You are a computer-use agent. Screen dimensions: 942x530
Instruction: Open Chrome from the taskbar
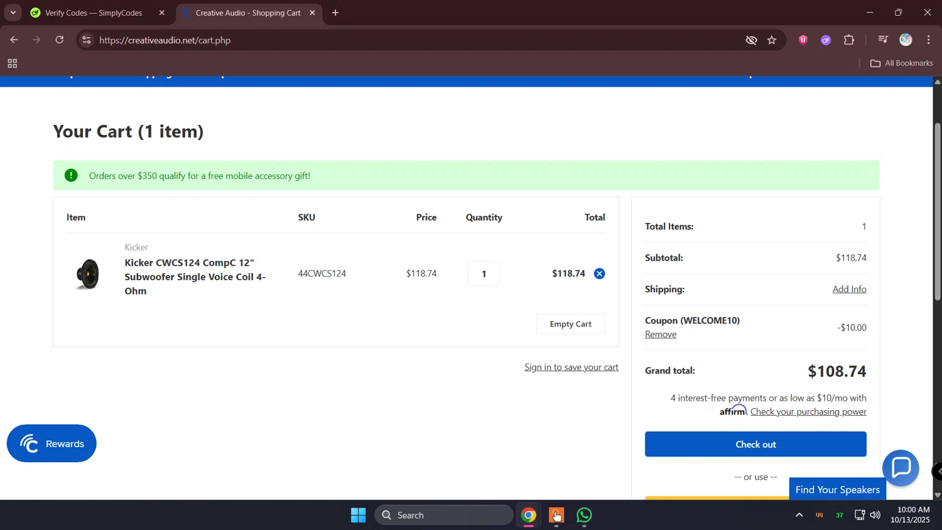529,516
